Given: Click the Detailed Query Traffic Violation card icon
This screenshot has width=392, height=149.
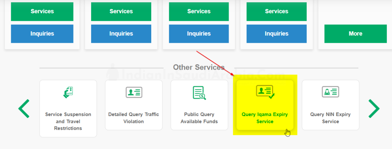Looking at the screenshot, I should (x=134, y=92).
